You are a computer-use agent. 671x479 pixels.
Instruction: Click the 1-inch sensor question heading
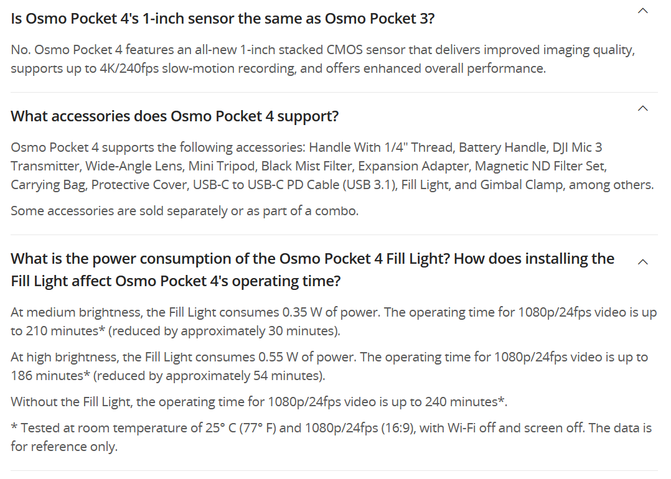tap(222, 18)
